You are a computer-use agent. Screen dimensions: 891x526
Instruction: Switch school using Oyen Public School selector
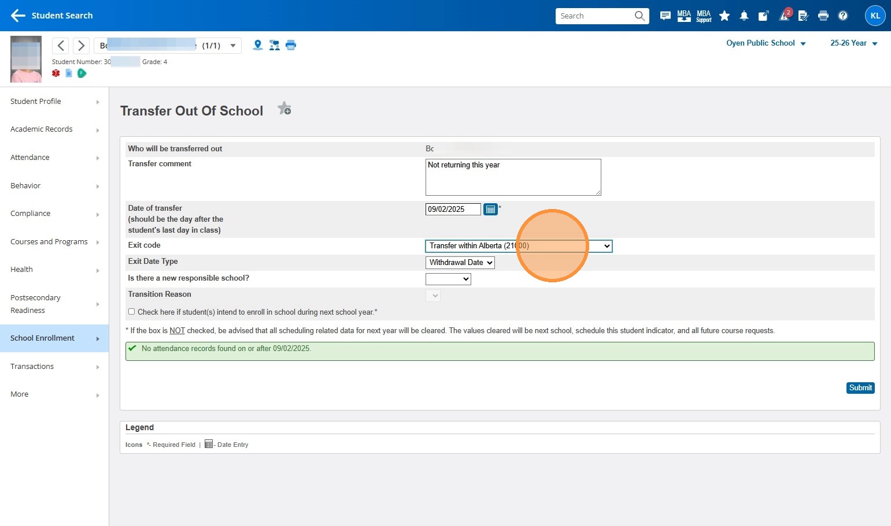[x=766, y=43]
